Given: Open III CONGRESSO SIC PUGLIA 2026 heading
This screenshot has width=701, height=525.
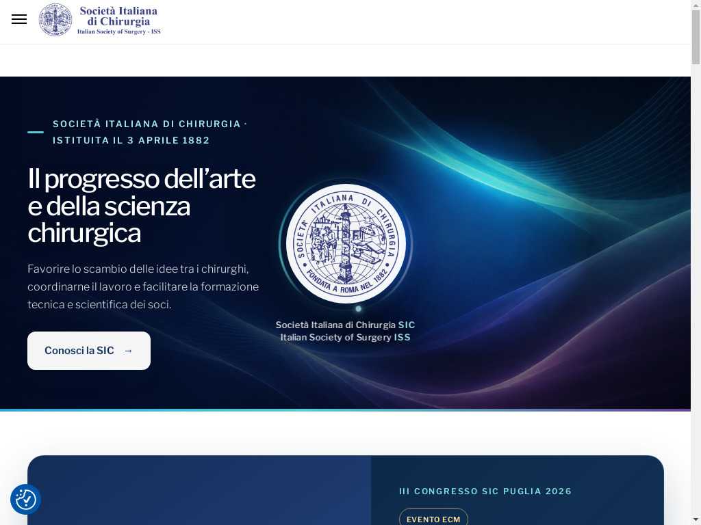Looking at the screenshot, I should click(485, 491).
